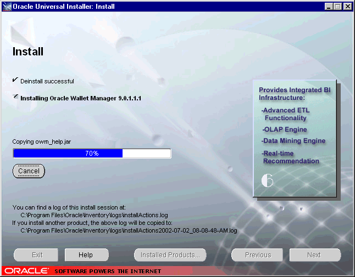This screenshot has width=355, height=277.
Task: Click the 'Deinstall successful' text
Action: (x=47, y=81)
